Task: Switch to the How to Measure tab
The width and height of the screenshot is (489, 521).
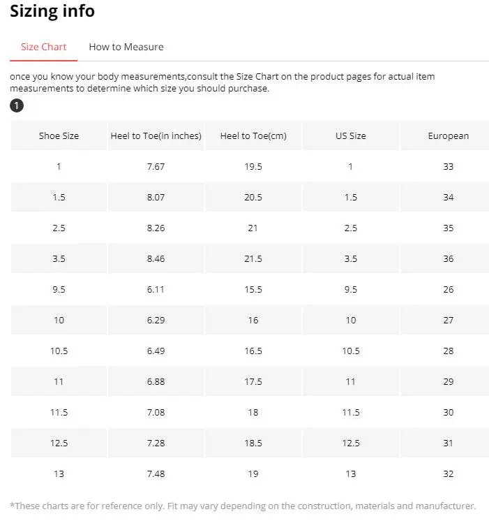Action: click(x=126, y=47)
